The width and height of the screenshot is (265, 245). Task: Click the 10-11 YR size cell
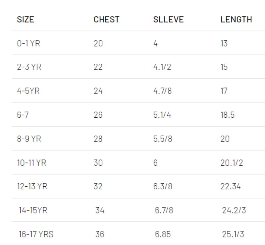(31, 163)
